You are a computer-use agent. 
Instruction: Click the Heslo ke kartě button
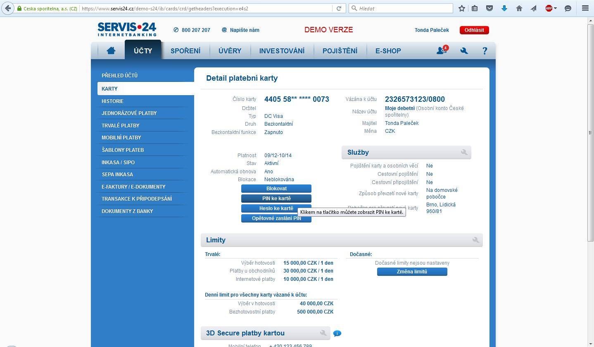click(276, 208)
